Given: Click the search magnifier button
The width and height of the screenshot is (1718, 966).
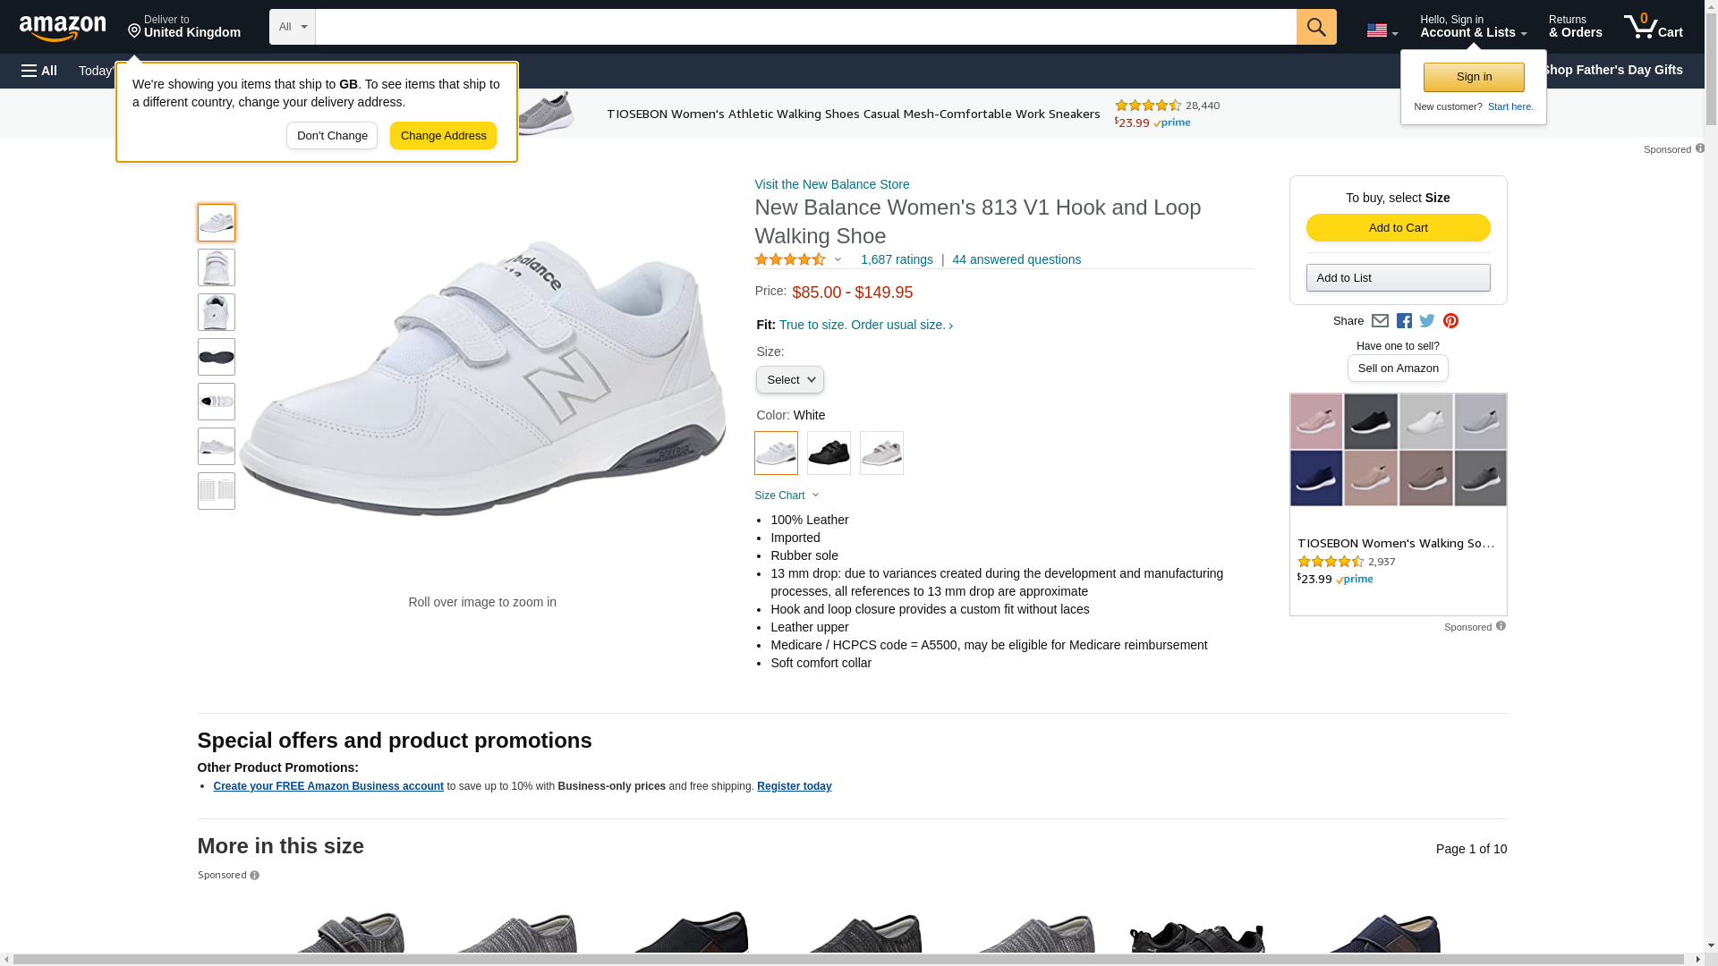Looking at the screenshot, I should point(1315,27).
